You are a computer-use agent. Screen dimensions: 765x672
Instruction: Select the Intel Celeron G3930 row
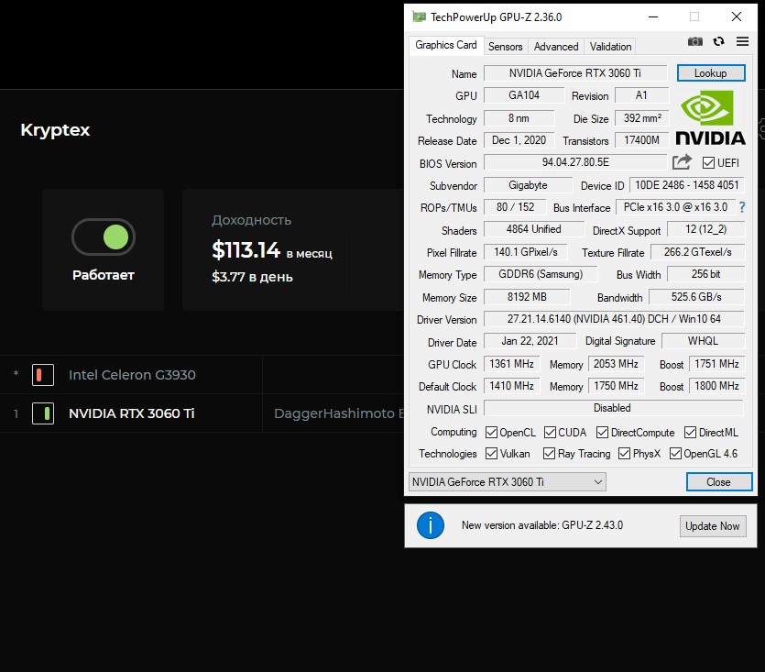202,375
